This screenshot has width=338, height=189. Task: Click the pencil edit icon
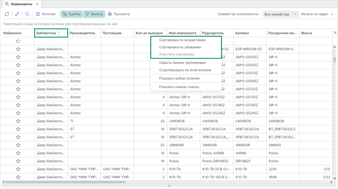coord(17,14)
